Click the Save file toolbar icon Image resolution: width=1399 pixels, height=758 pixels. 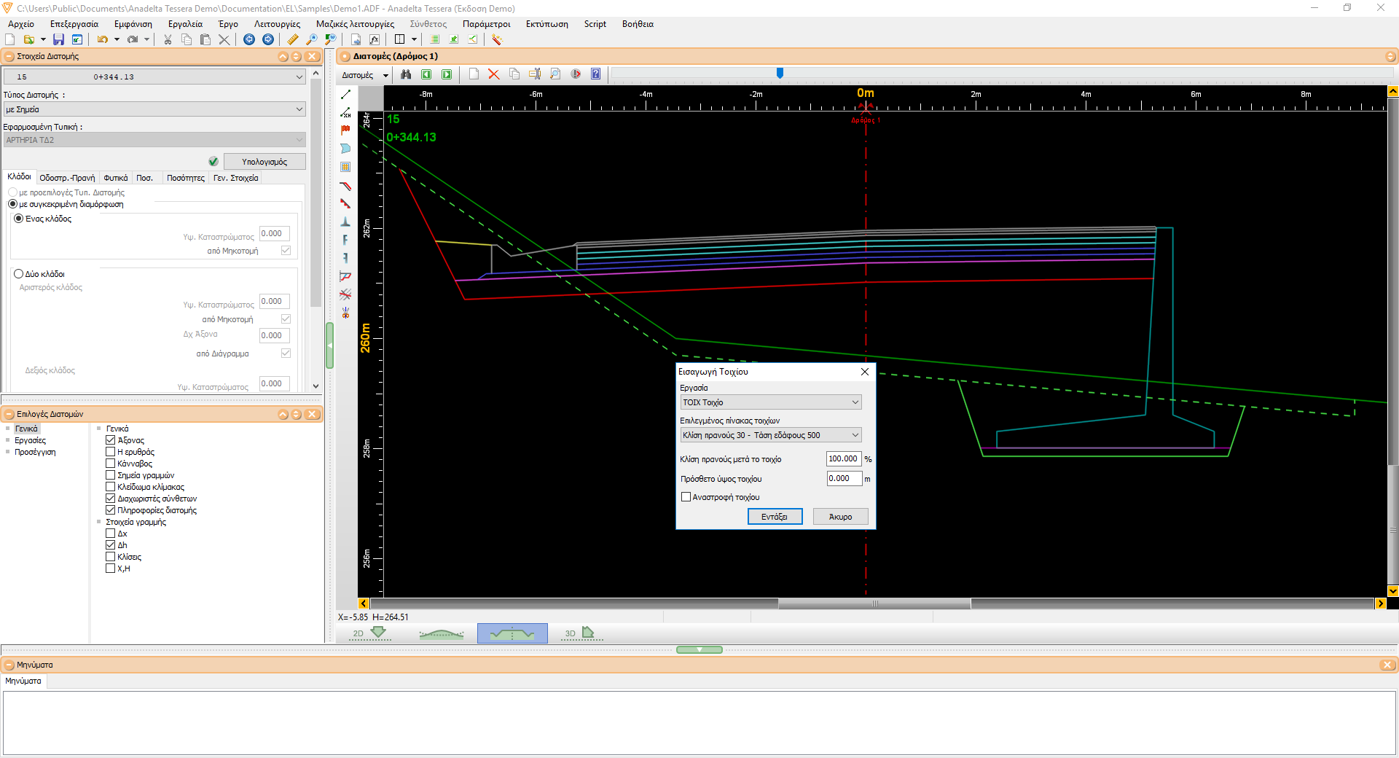point(58,39)
